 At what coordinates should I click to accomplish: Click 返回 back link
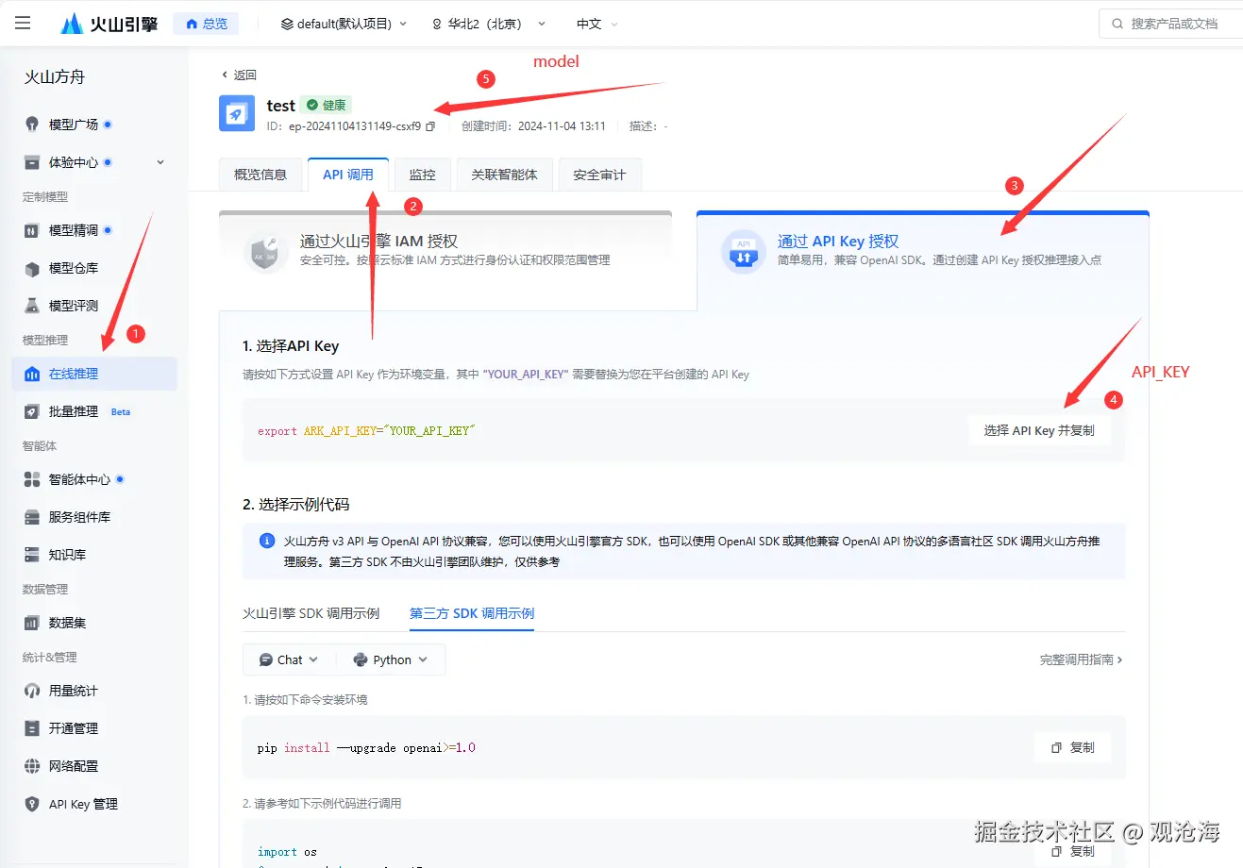[239, 75]
